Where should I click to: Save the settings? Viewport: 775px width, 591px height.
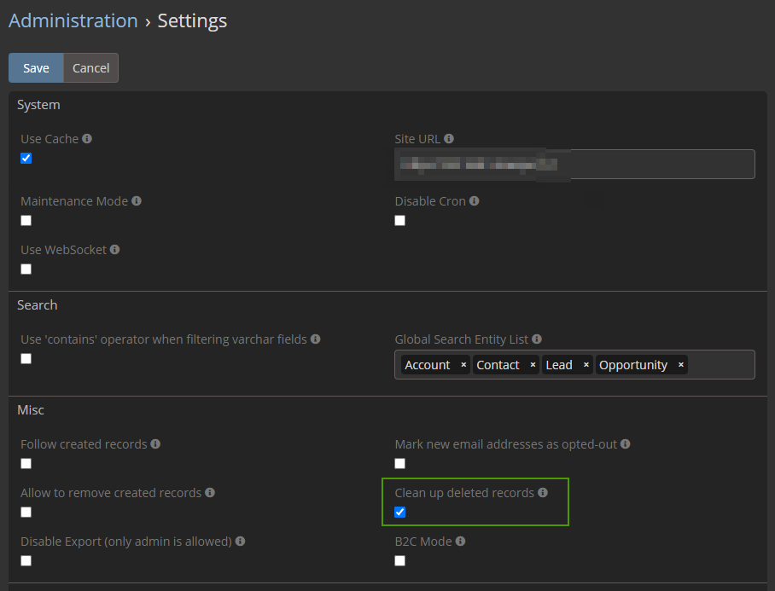tap(36, 68)
